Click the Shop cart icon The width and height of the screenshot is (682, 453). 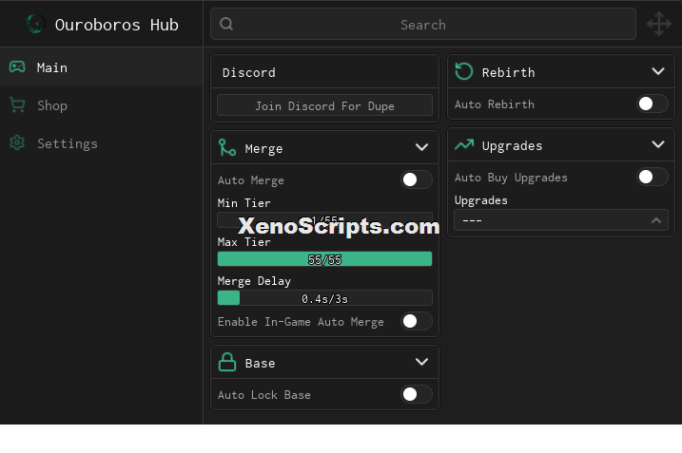pyautogui.click(x=17, y=105)
